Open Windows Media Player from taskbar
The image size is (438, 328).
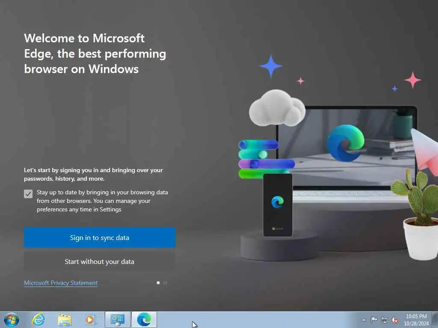click(91, 319)
